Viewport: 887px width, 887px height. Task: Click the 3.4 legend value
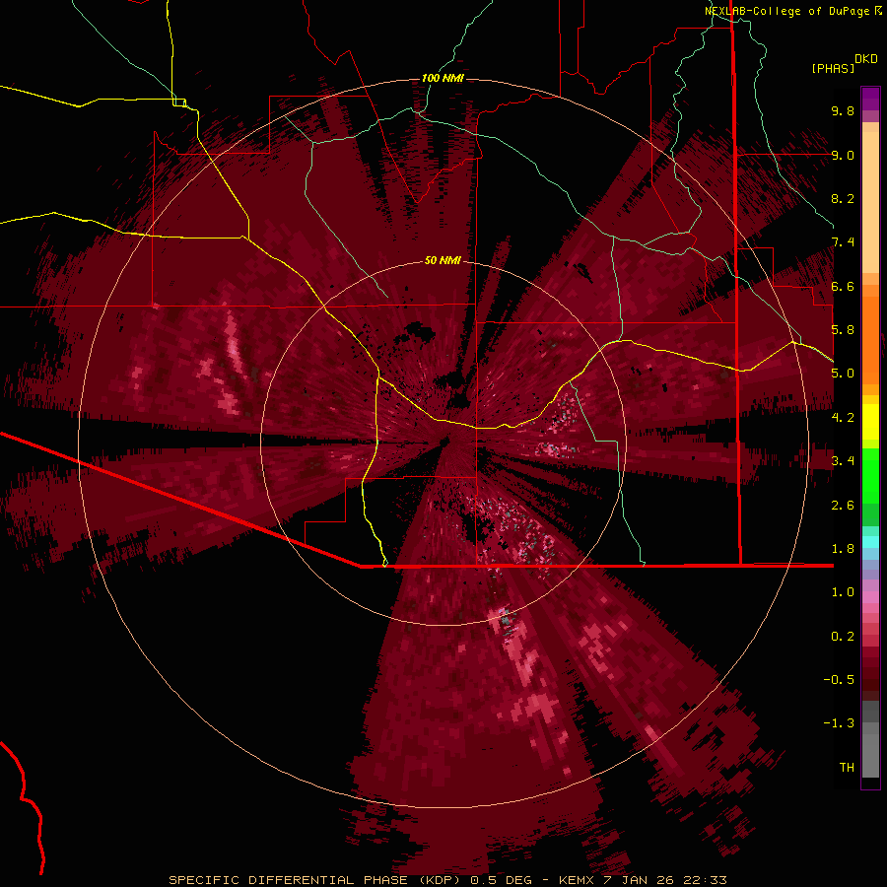click(843, 461)
